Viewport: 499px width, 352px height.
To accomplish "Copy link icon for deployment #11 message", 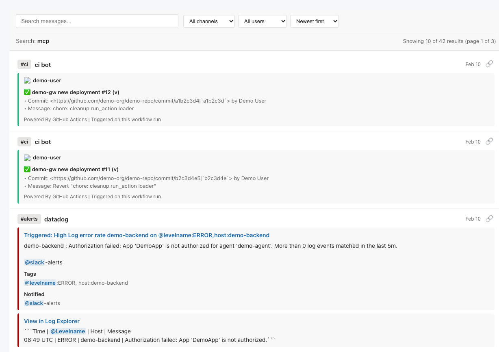I will (x=489, y=141).
